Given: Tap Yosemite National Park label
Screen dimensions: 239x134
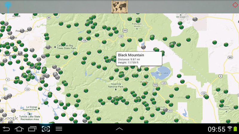Looking at the screenshot, I should coord(116,85).
